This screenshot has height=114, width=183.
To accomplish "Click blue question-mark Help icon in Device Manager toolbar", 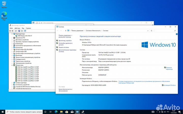I will click(19, 31).
